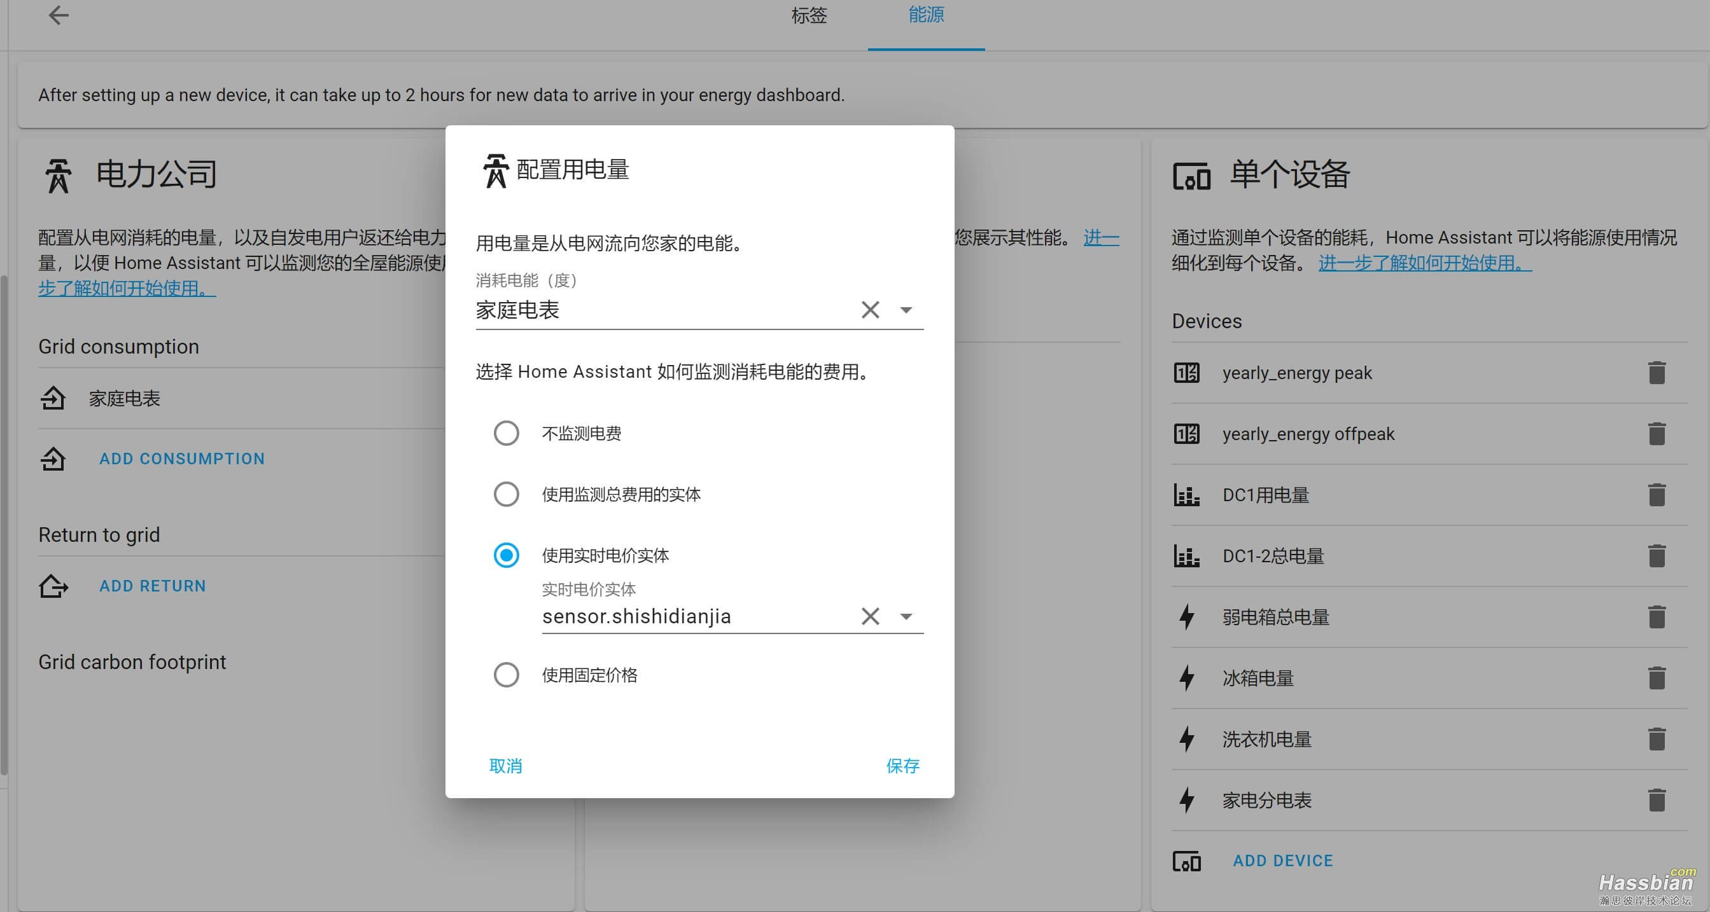
Task: Delete the yearly_energy offpeak device
Action: coord(1657,434)
